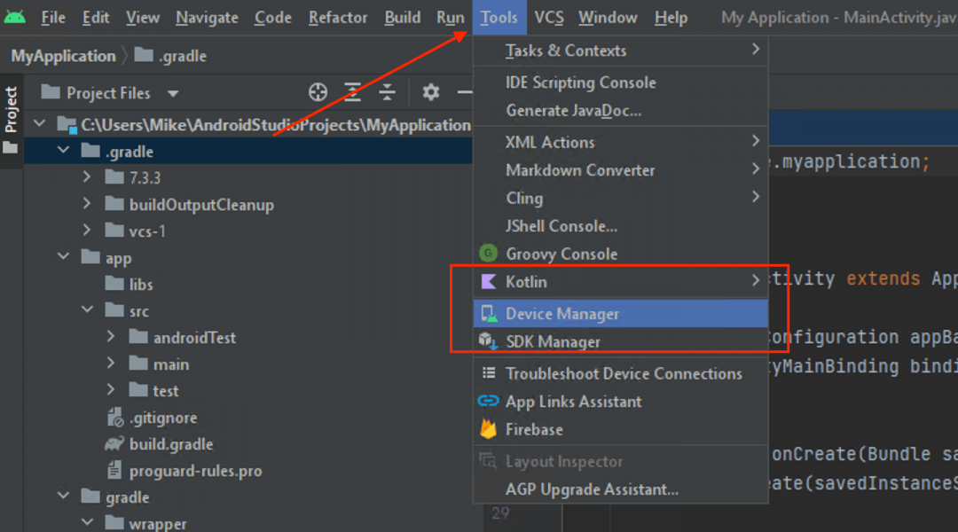Open the Refactor menu
Screen dimensions: 958x532
click(x=338, y=18)
